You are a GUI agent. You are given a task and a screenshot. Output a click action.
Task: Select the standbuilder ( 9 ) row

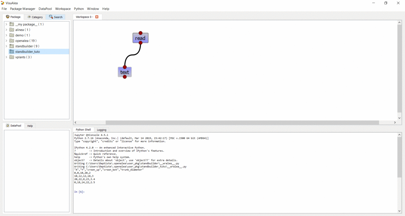pos(37,46)
